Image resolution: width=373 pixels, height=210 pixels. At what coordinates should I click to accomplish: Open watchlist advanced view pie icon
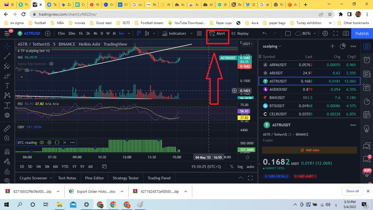[x=343, y=46]
